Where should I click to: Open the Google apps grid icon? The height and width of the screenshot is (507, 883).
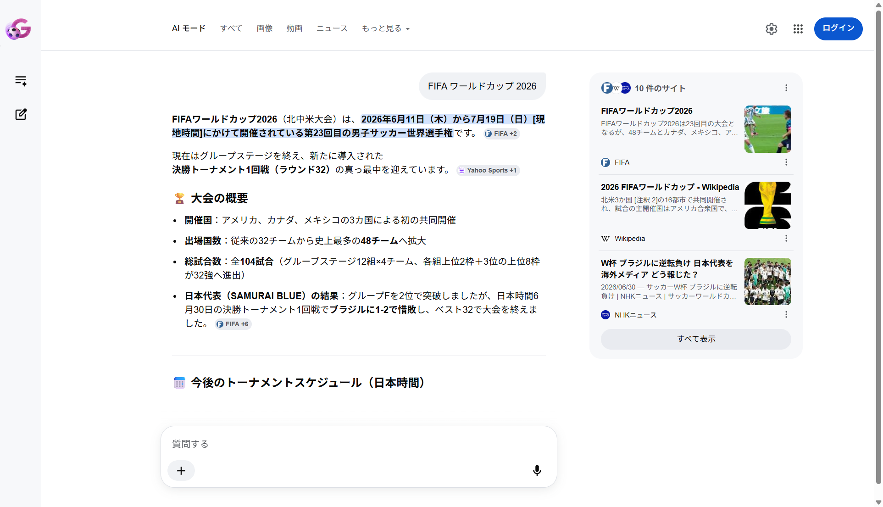click(798, 29)
